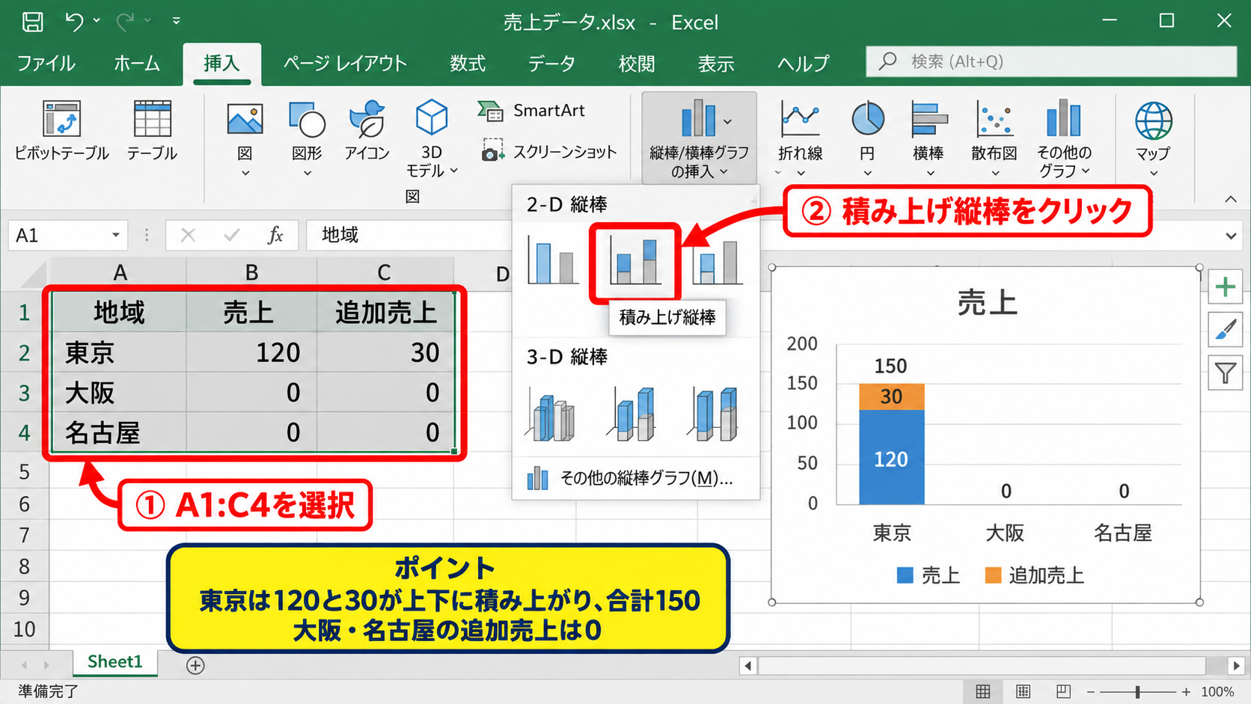
Task: Open the Icons (アイコン) library
Action: coord(367,131)
